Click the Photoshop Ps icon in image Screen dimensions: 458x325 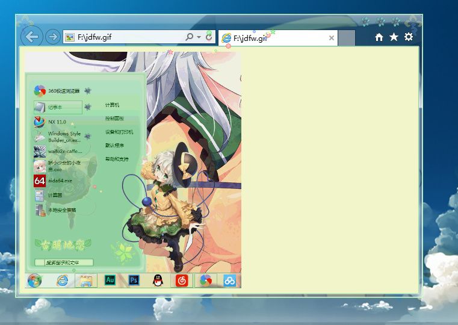[x=134, y=280]
